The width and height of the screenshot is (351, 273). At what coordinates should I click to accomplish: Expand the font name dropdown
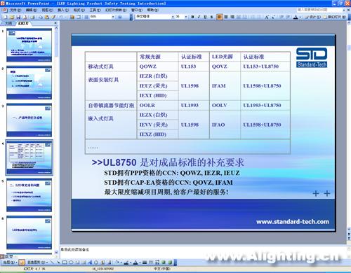pos(173,17)
